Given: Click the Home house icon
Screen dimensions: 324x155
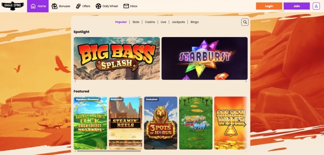Looking at the screenshot, I should 33,6.
